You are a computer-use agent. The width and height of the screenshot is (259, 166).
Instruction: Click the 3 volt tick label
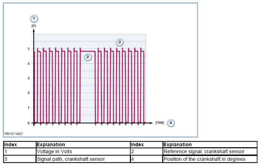click(29, 78)
